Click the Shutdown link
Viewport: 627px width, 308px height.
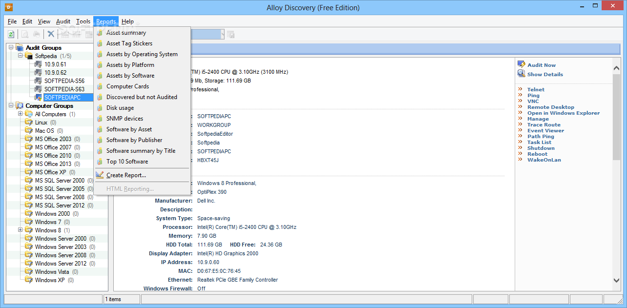pyautogui.click(x=541, y=148)
